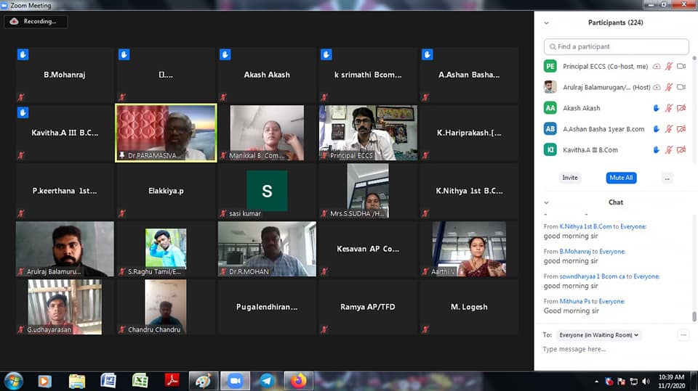Open Telegram from the taskbar
The width and height of the screenshot is (698, 391).
pos(267,381)
